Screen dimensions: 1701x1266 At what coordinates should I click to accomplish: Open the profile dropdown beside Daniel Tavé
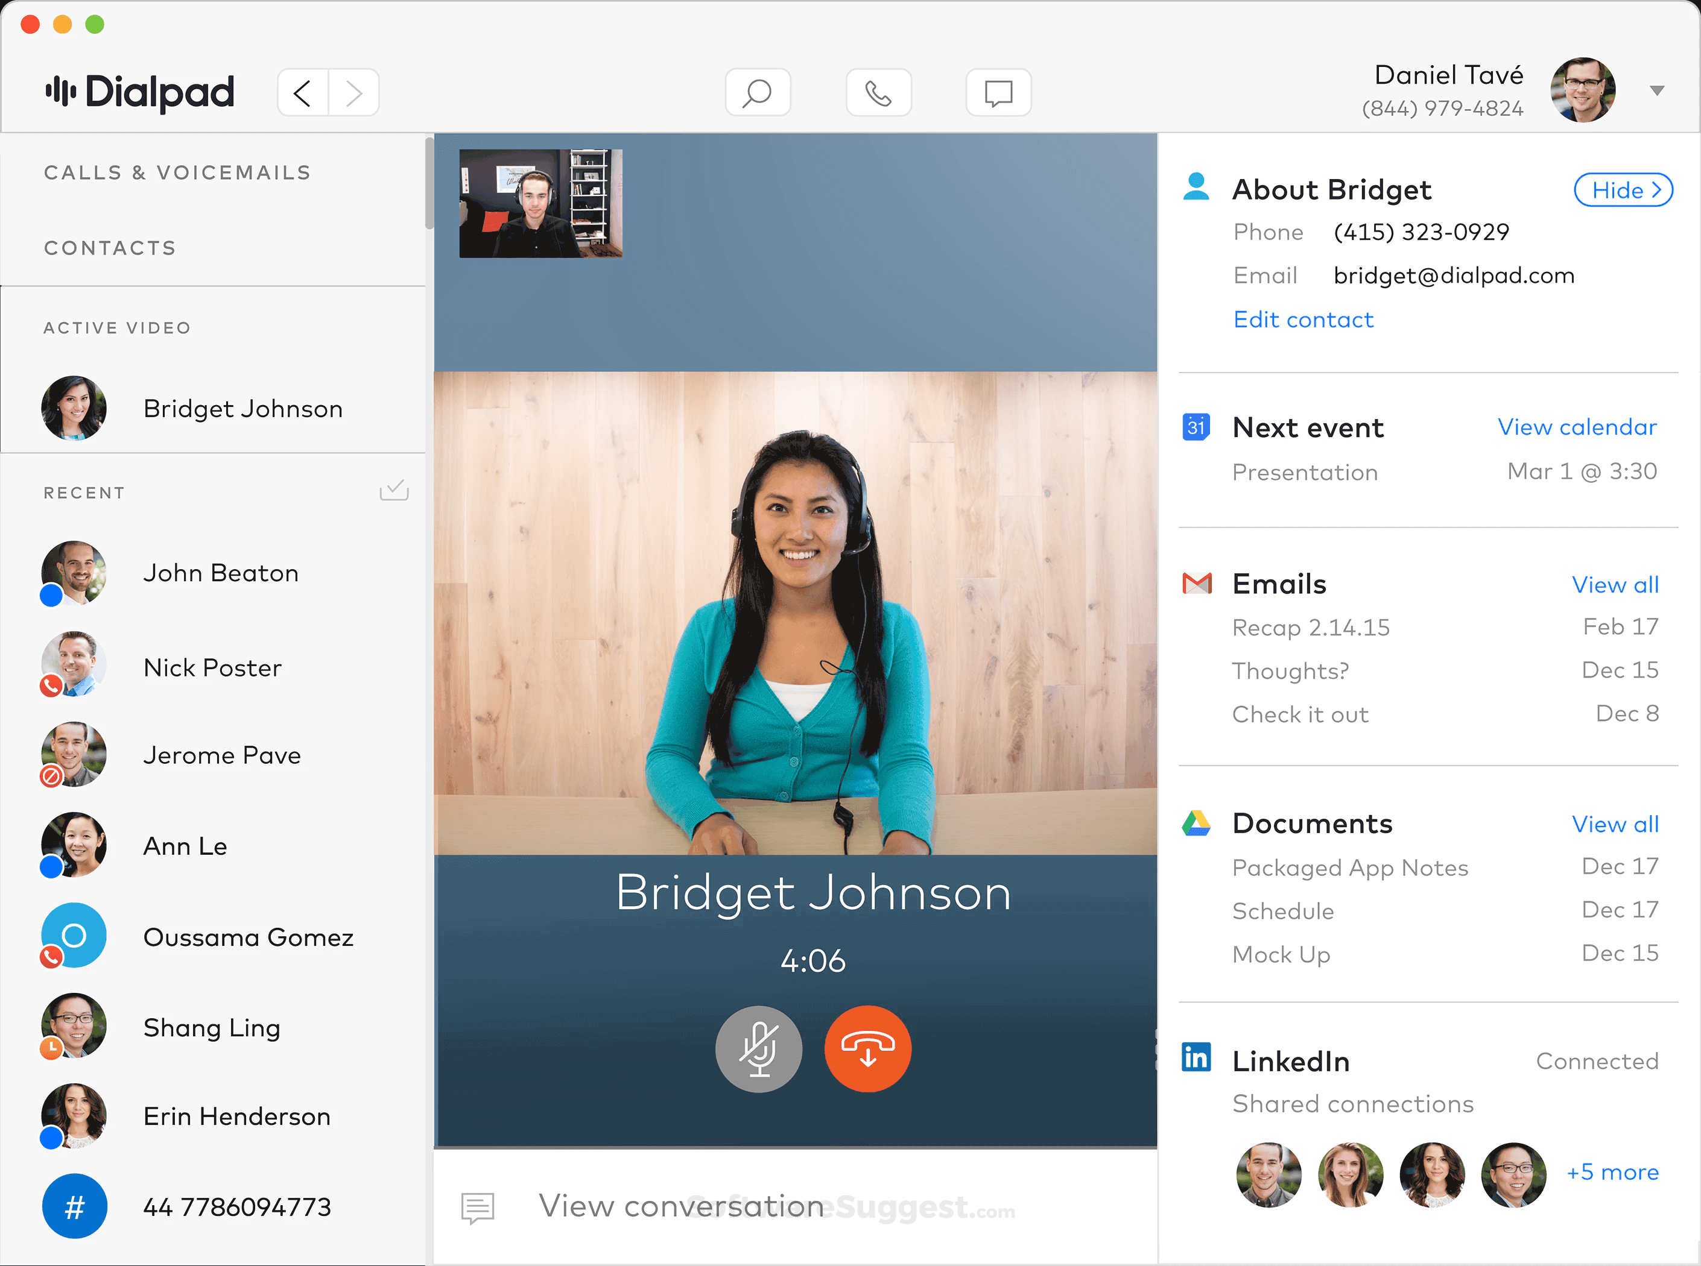[x=1658, y=90]
